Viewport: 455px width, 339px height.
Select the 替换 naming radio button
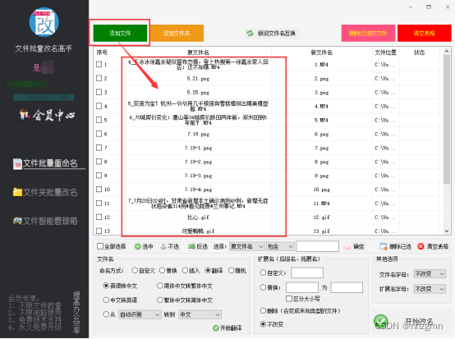[163, 270]
